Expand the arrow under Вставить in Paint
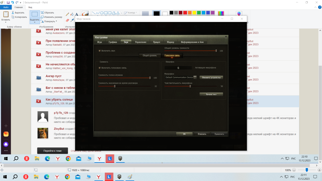Image resolution: width=322 pixels, height=181 pixels. pos(6,22)
